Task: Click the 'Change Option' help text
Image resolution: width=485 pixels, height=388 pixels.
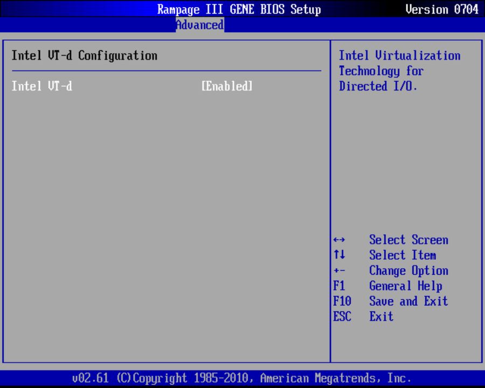Action: [x=408, y=271]
